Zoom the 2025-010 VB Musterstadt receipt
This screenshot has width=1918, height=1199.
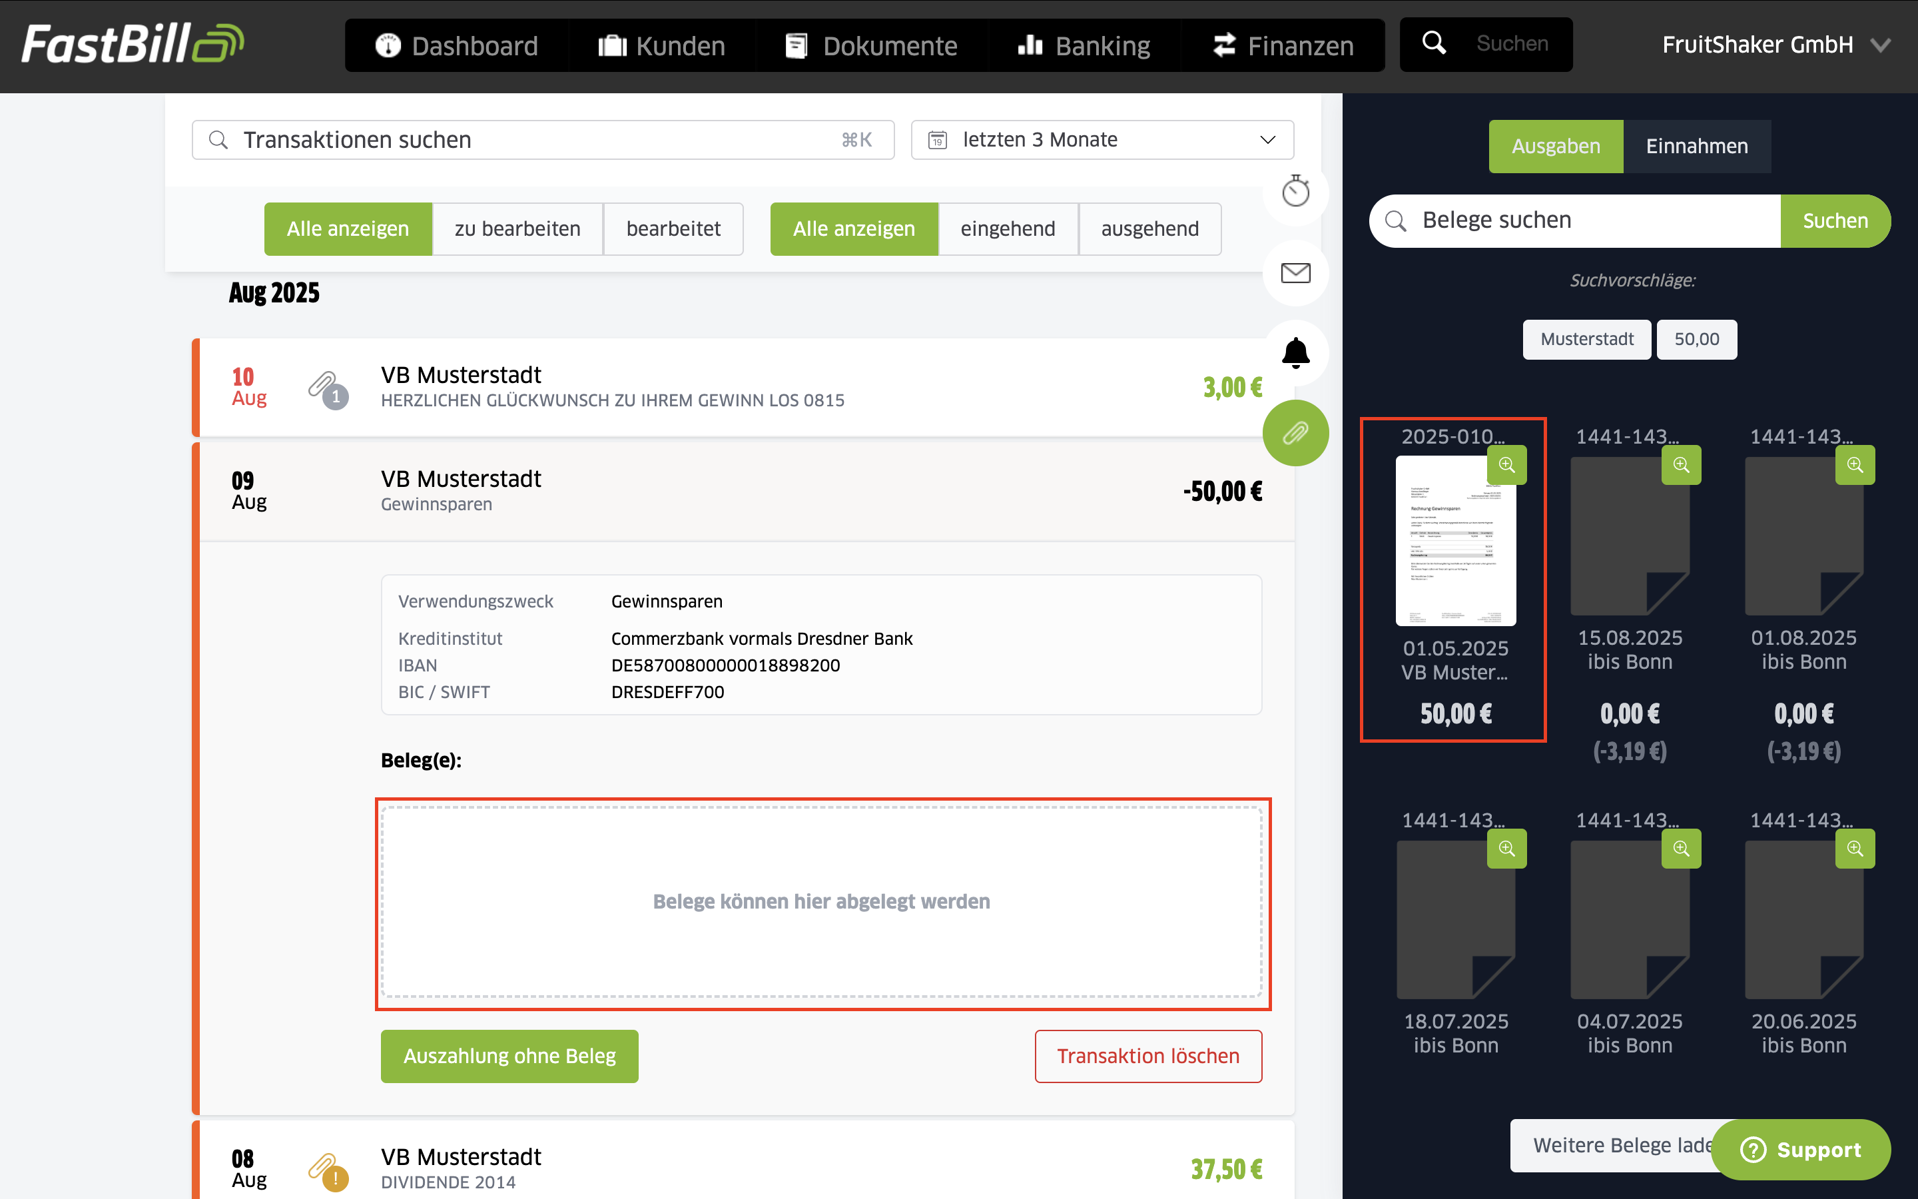1506,465
